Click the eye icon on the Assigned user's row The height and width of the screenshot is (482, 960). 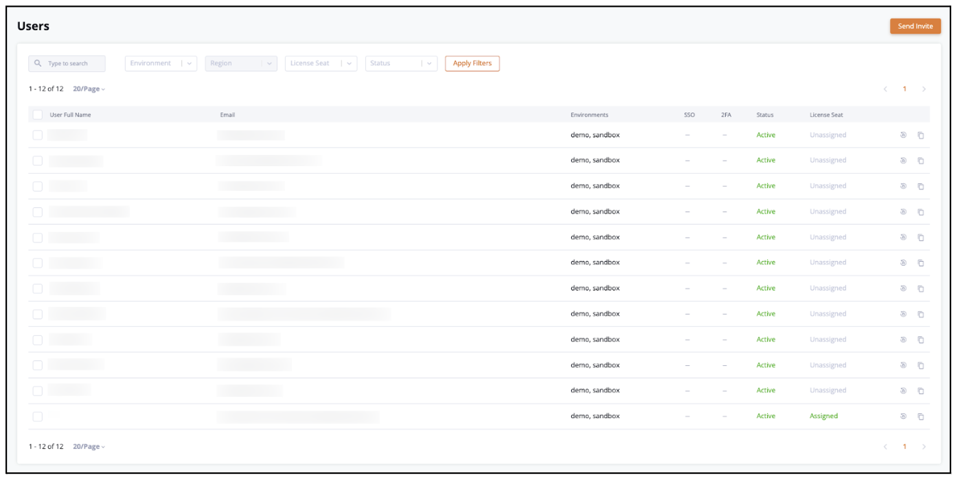point(905,415)
